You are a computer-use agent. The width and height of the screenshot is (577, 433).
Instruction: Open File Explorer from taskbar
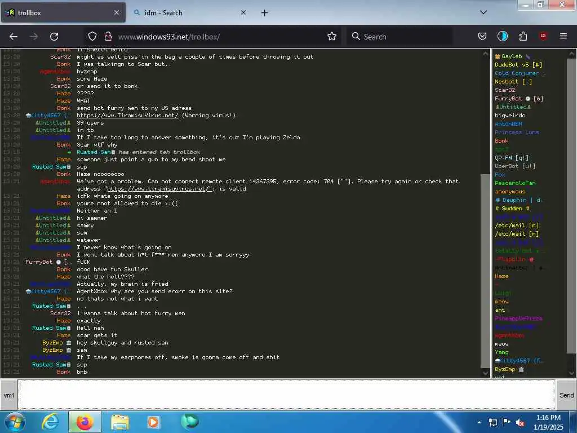tap(120, 422)
